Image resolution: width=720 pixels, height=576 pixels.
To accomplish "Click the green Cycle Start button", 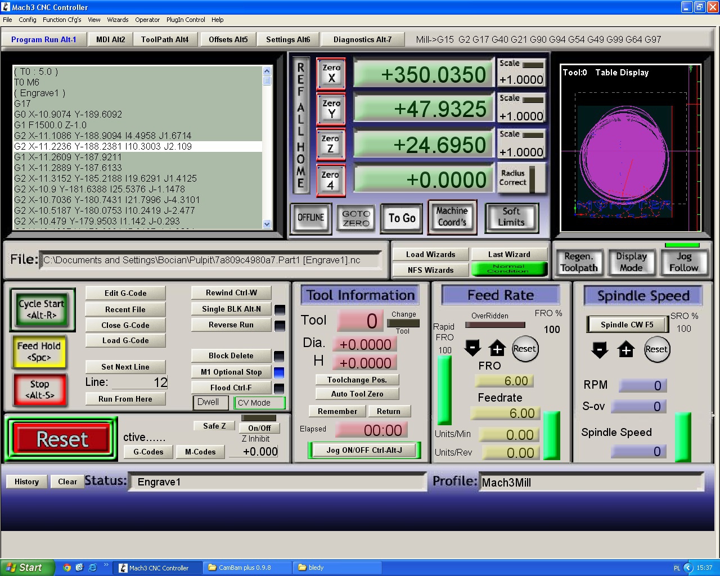I will [x=42, y=309].
